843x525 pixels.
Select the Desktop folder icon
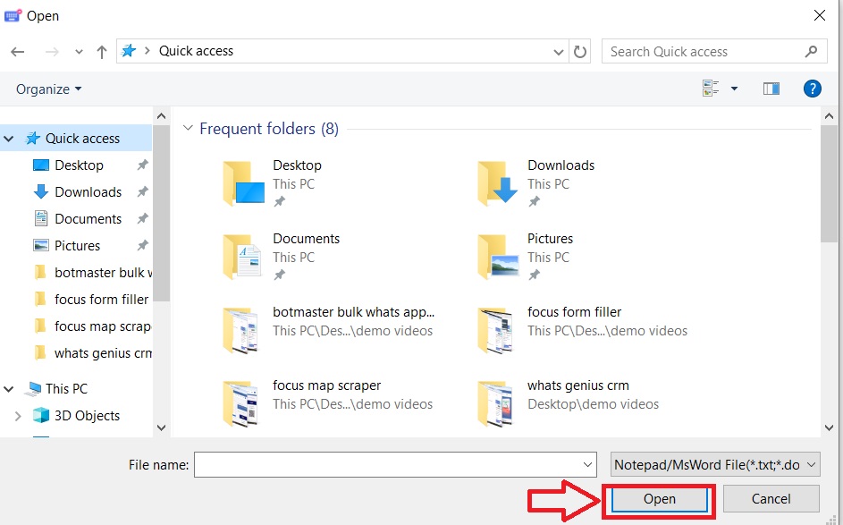(243, 184)
